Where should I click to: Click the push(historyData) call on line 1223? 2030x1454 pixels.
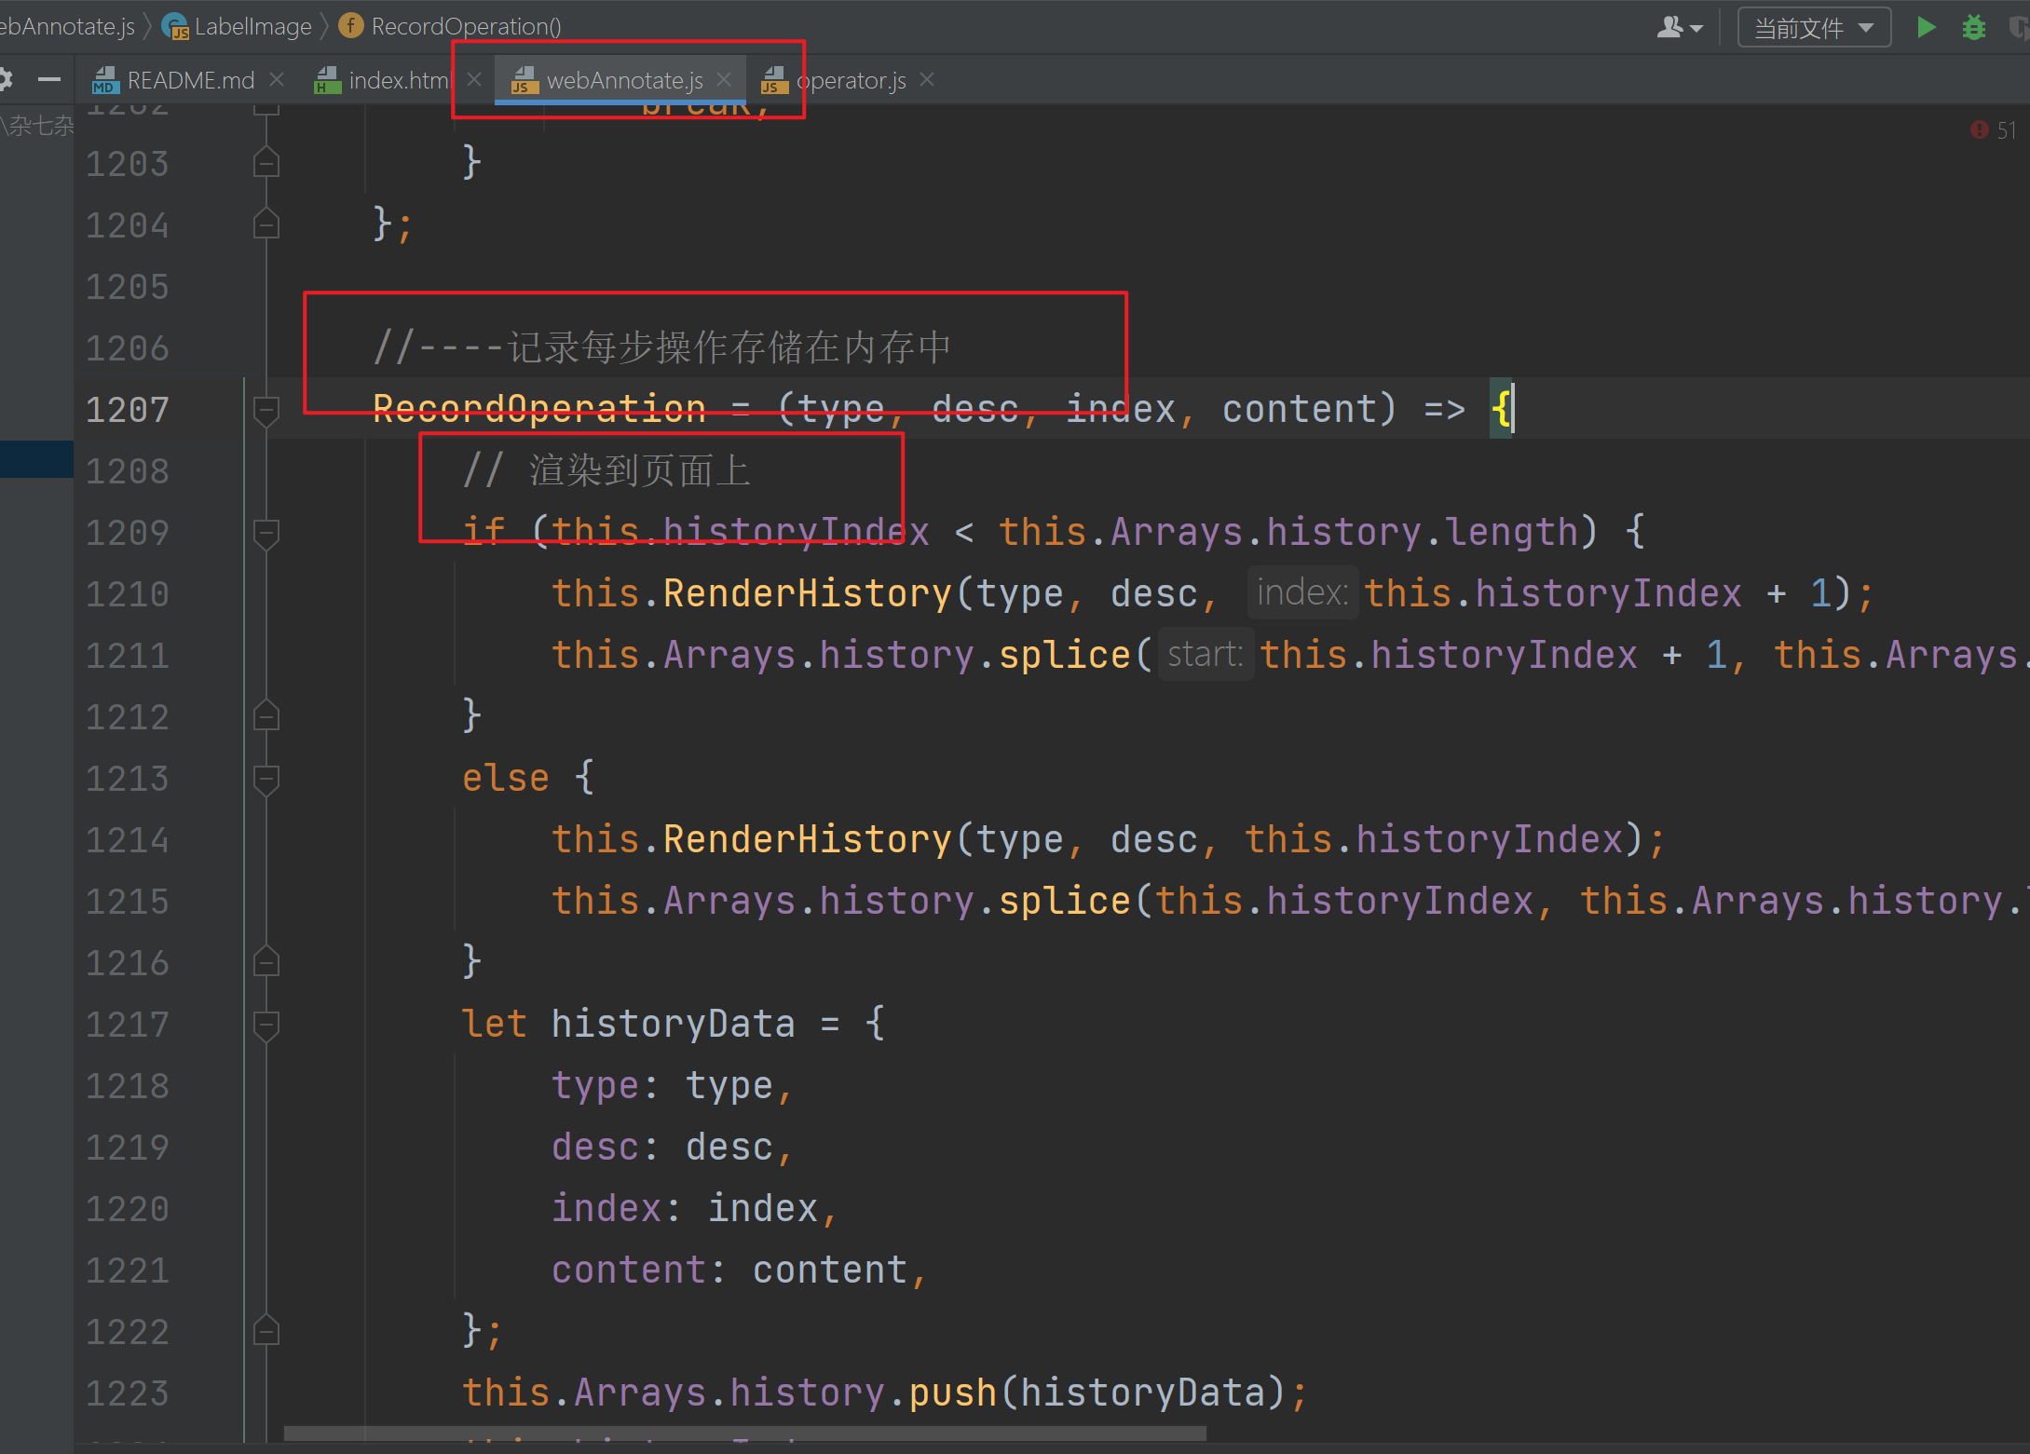[x=1097, y=1393]
